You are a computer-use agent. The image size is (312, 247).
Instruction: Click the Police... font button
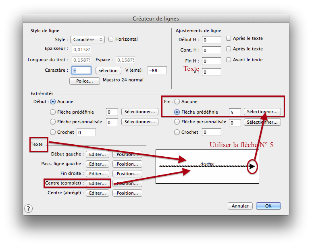[x=84, y=81]
